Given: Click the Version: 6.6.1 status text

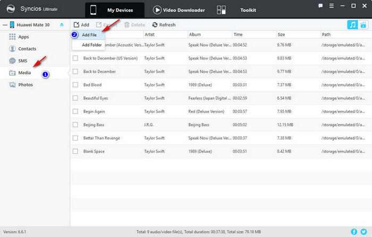Looking at the screenshot, I should click(15, 232).
